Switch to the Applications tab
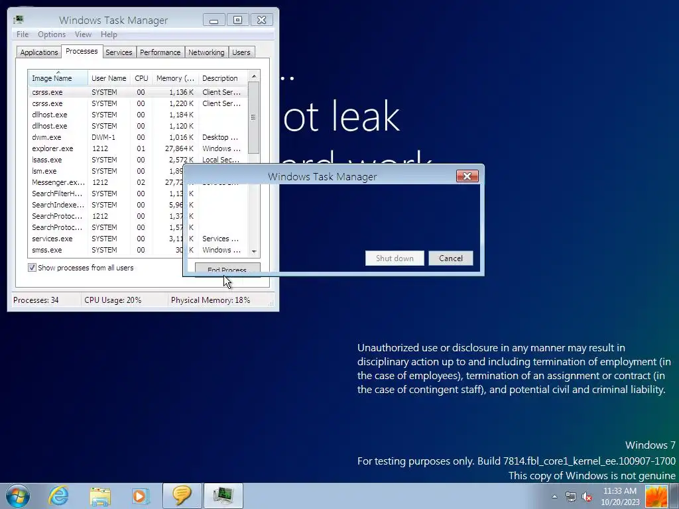This screenshot has height=509, width=679. [x=39, y=52]
